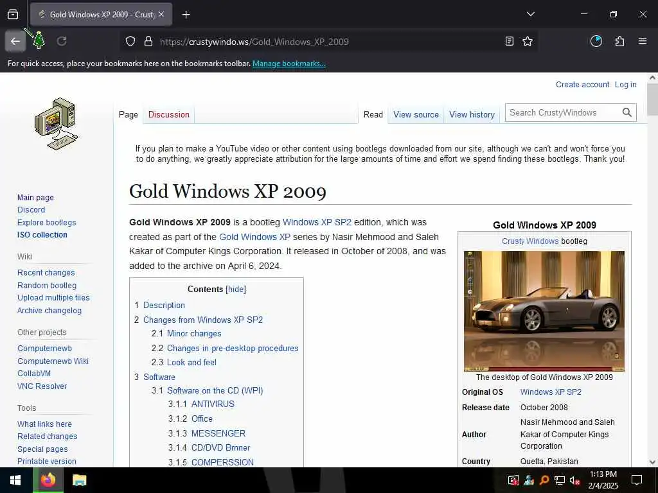
Task: Click What links here in Tools
Action: 44,424
